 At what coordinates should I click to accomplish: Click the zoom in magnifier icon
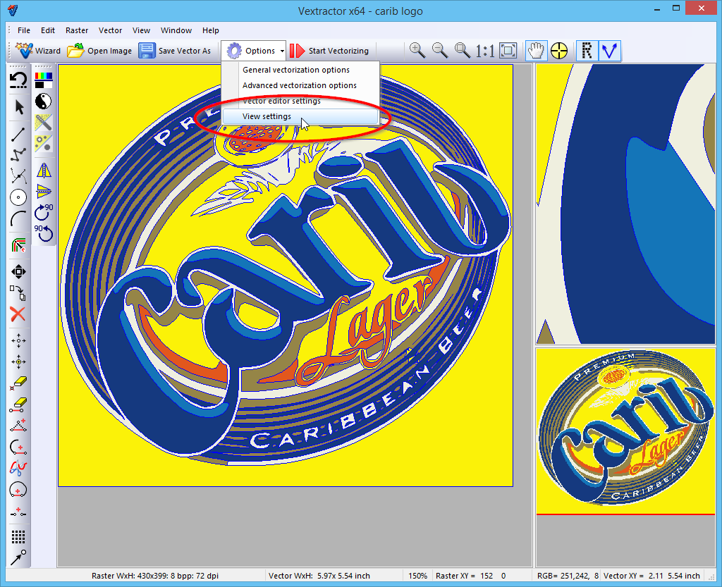point(417,50)
